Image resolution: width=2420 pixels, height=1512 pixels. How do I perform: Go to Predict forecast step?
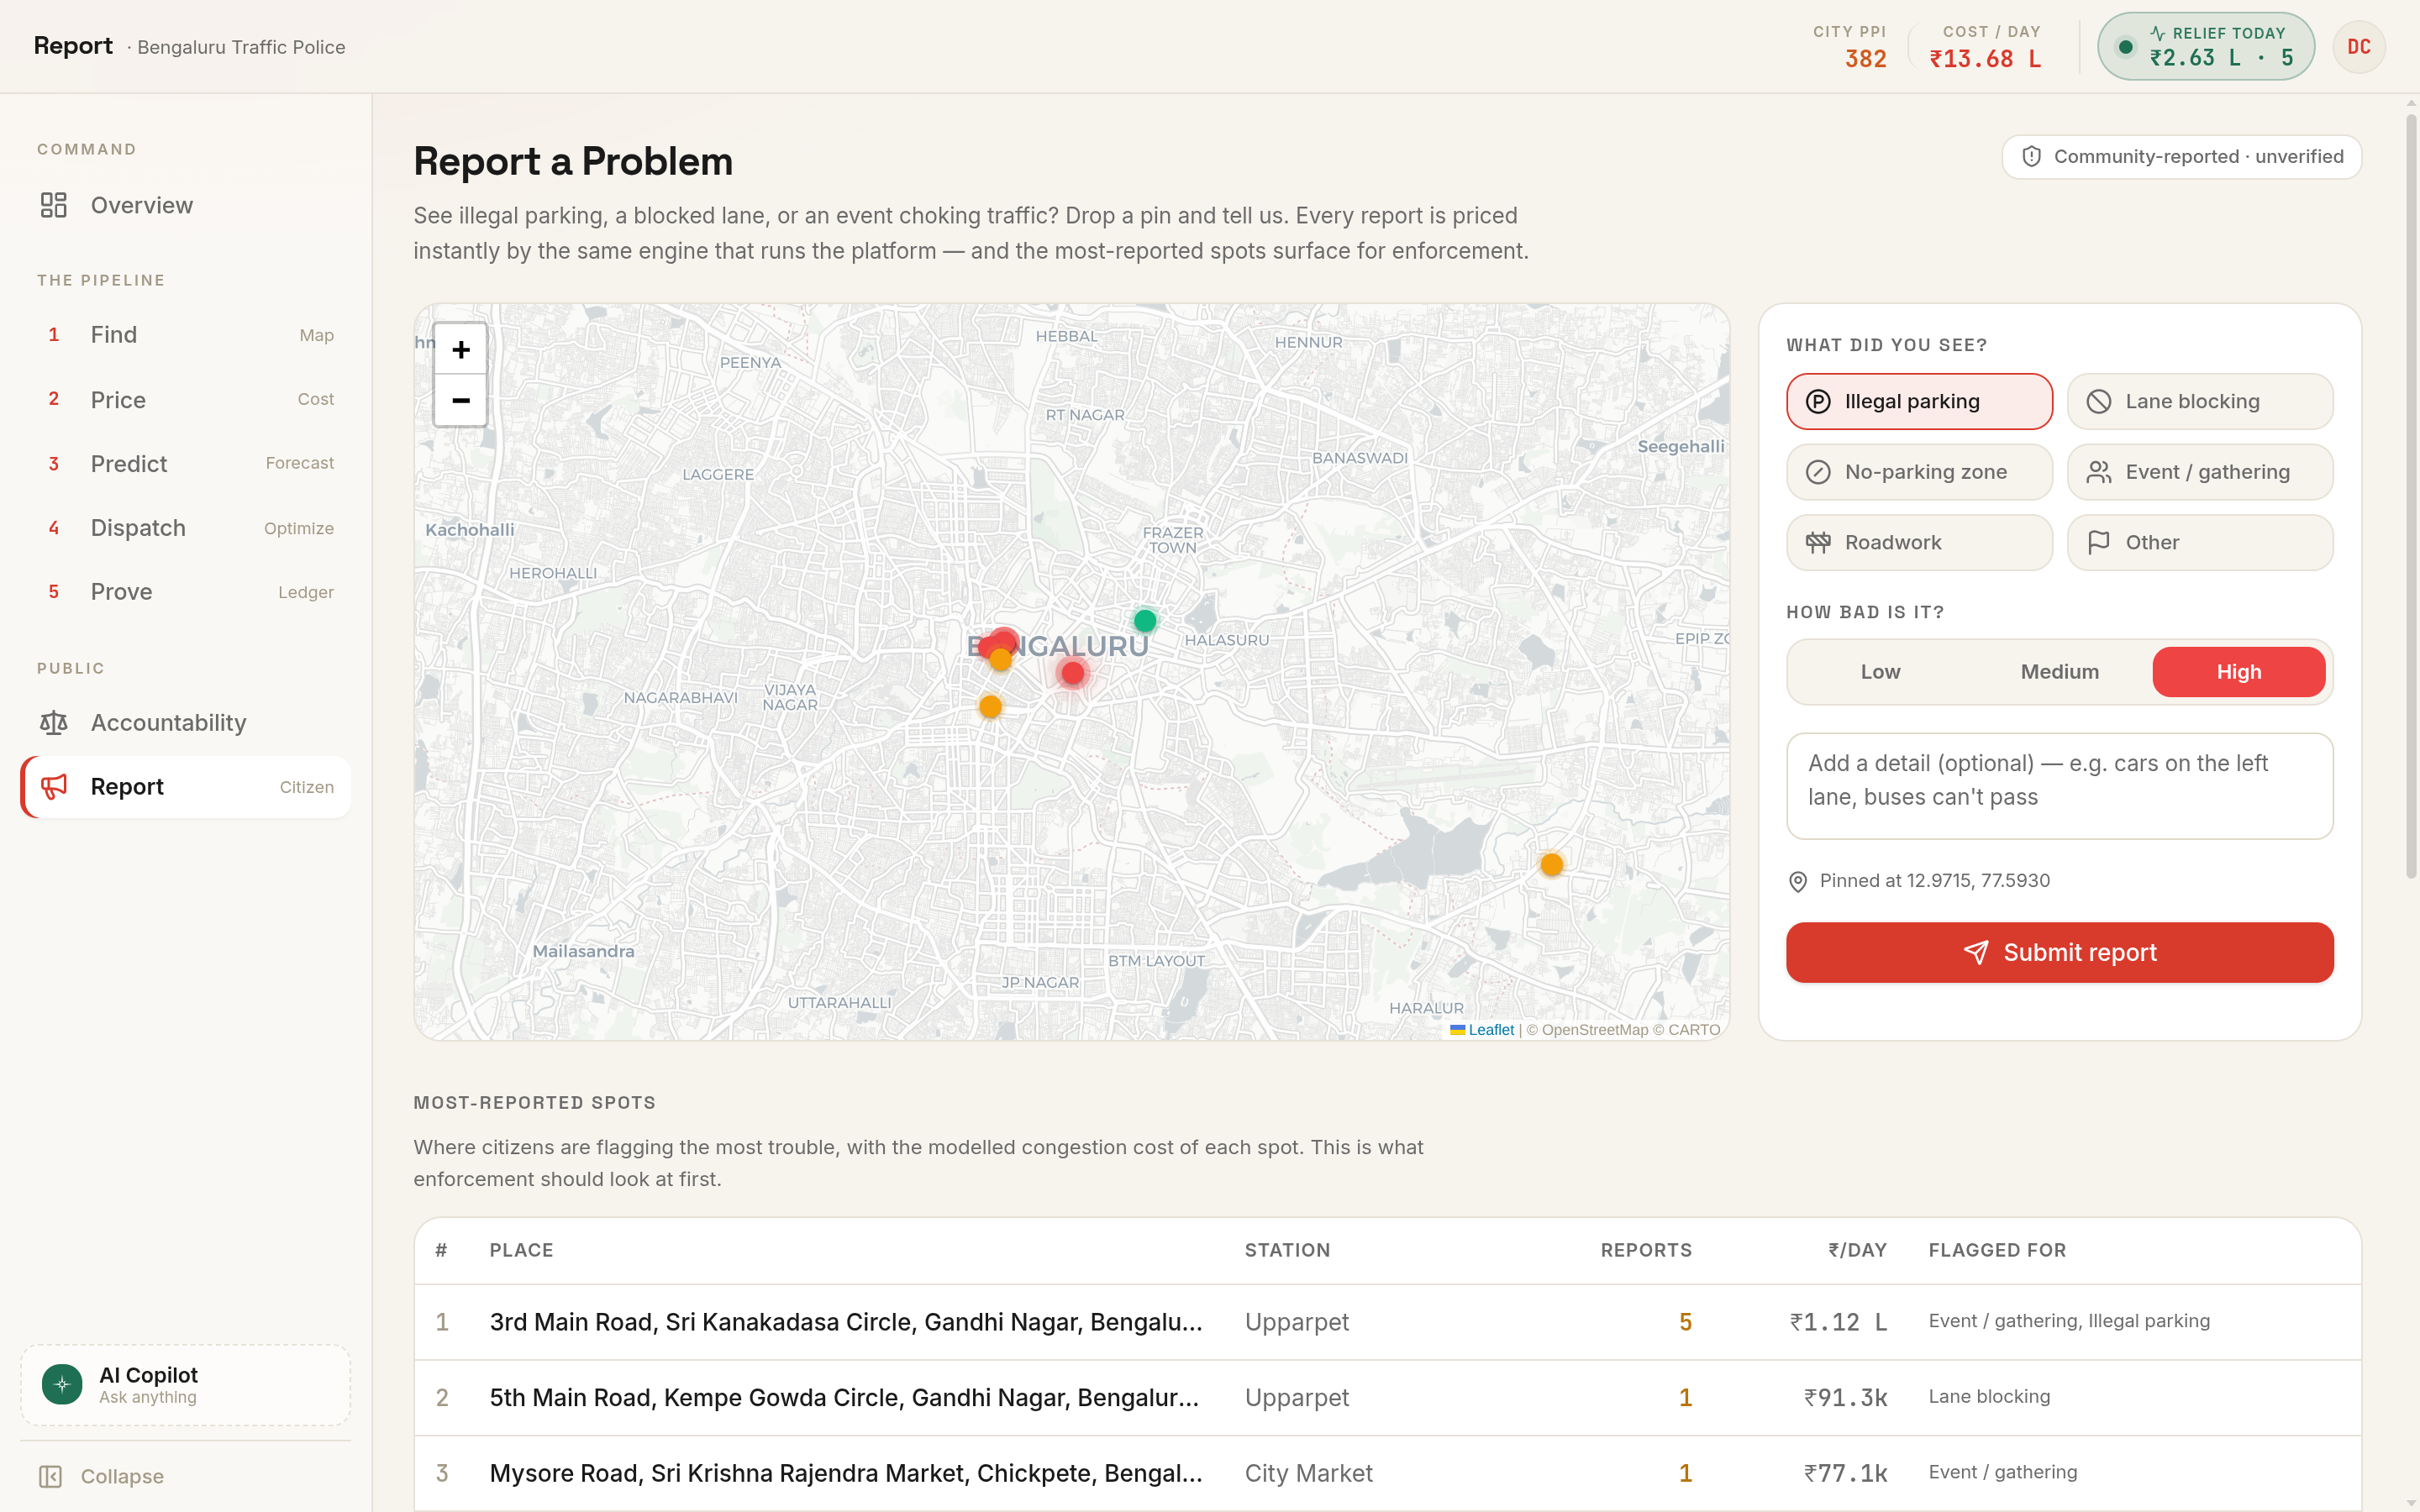186,463
